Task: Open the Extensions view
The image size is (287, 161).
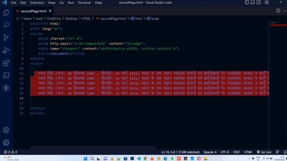Action: pos(6,63)
